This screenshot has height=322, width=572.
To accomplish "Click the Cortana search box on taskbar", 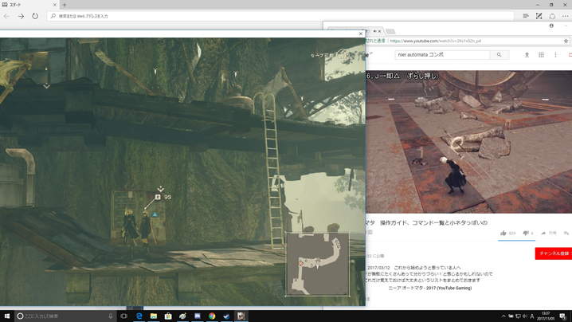I will tap(65, 316).
